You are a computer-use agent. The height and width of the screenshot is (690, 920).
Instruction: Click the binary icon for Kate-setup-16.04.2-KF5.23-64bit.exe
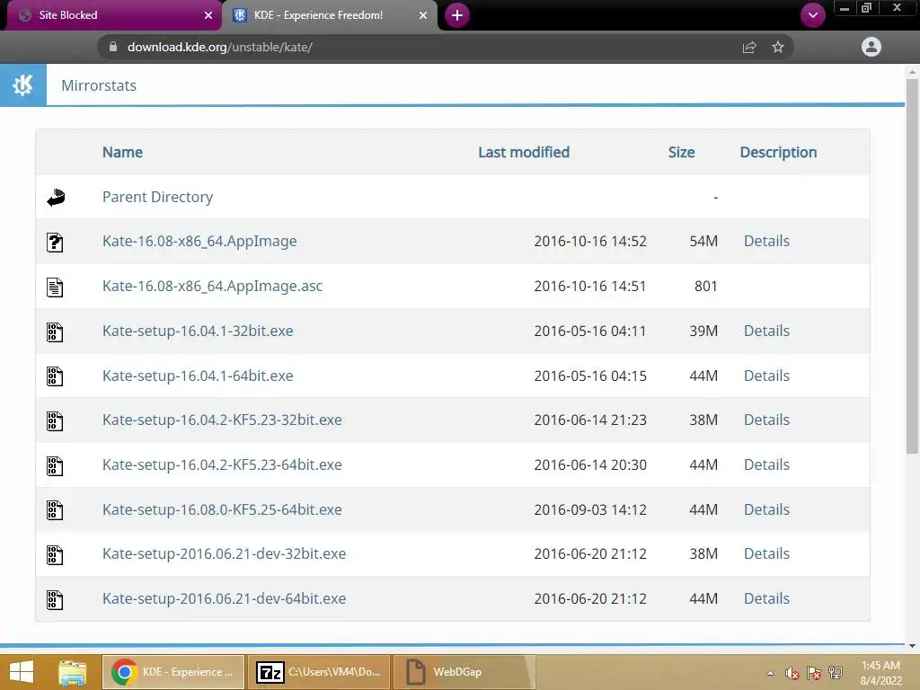click(55, 466)
